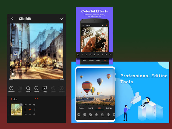Select the Sticker icon on the balloon tablet
The height and width of the screenshot is (129, 172).
point(108,115)
